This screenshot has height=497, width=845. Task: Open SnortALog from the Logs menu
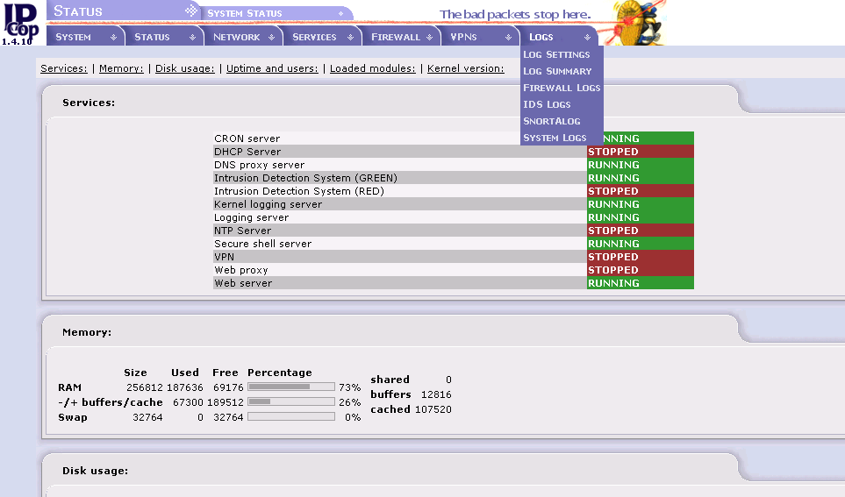click(x=551, y=121)
